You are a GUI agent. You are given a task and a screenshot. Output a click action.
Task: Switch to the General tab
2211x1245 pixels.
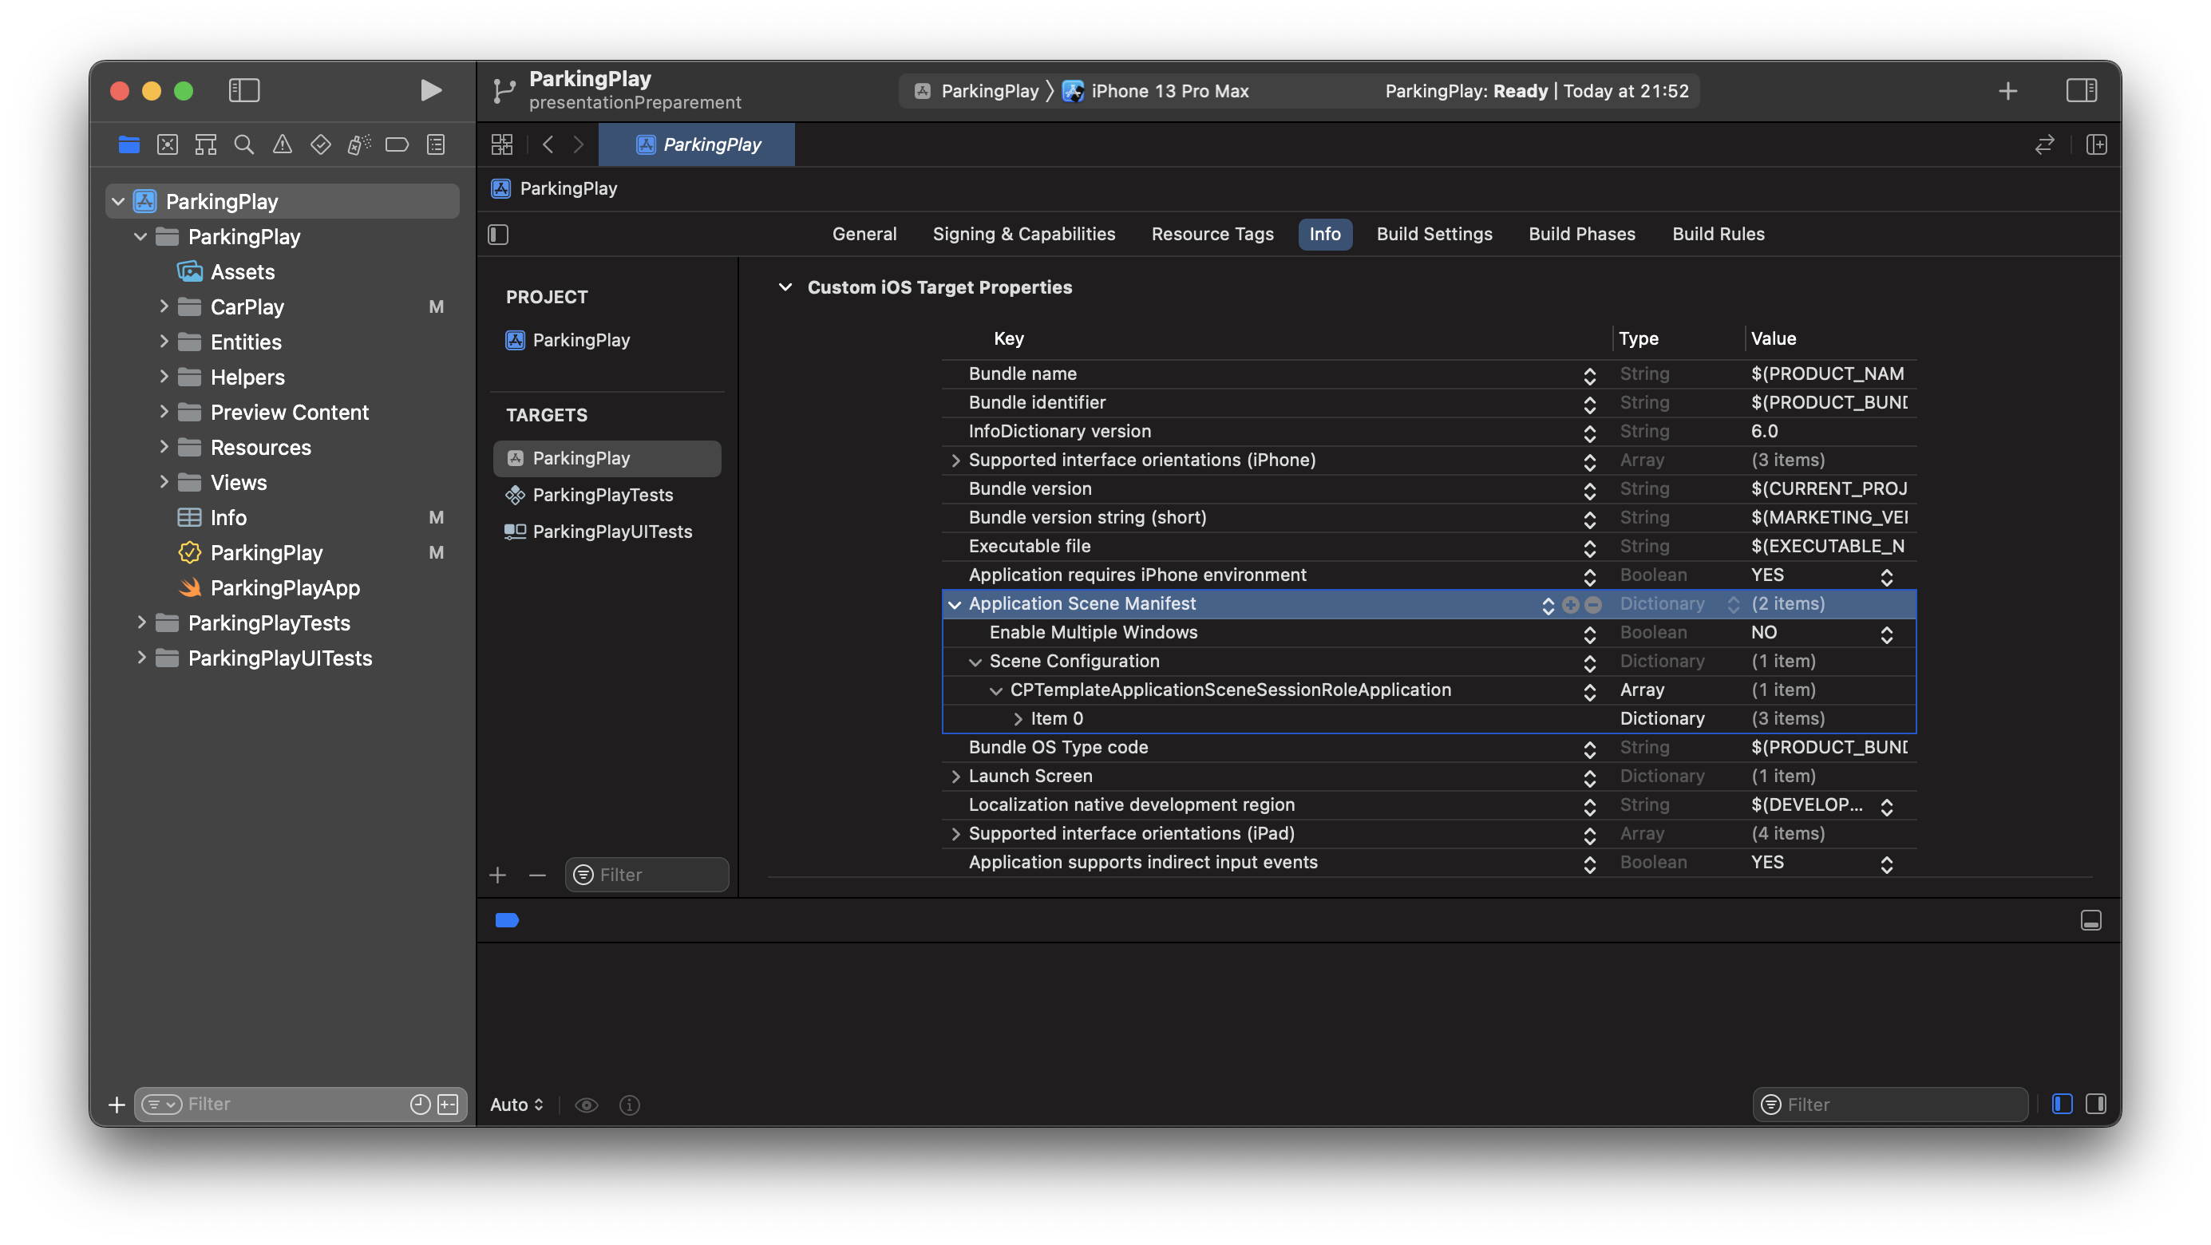(864, 235)
